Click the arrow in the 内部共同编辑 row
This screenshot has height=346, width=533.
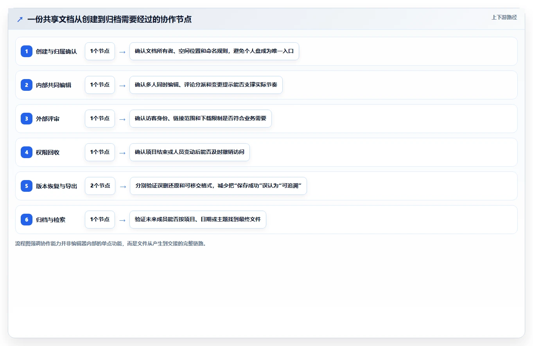point(122,85)
